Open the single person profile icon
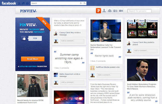Viewport: 162px width, 104px height. point(104,11)
